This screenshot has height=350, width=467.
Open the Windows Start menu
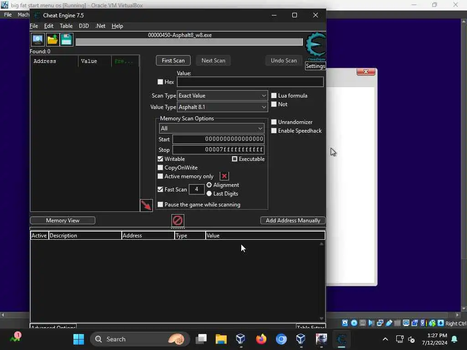(x=78, y=339)
